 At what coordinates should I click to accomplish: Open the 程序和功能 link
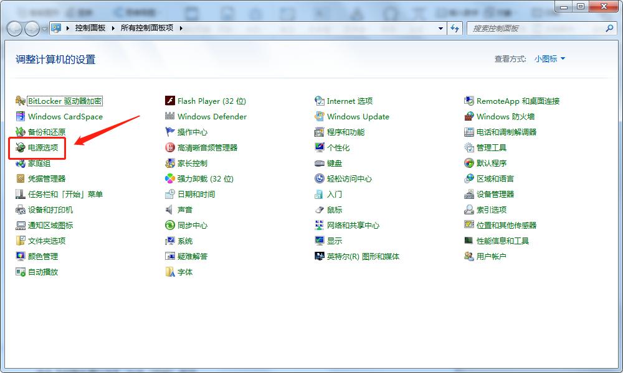346,132
